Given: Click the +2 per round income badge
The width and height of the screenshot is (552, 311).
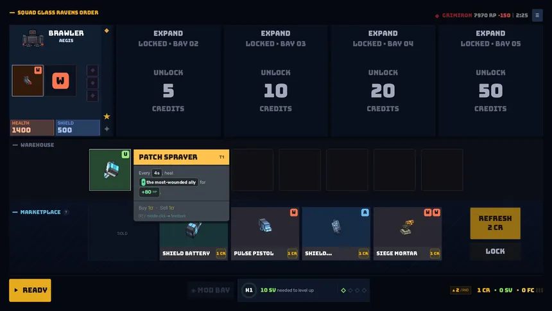Looking at the screenshot, I should 460,290.
